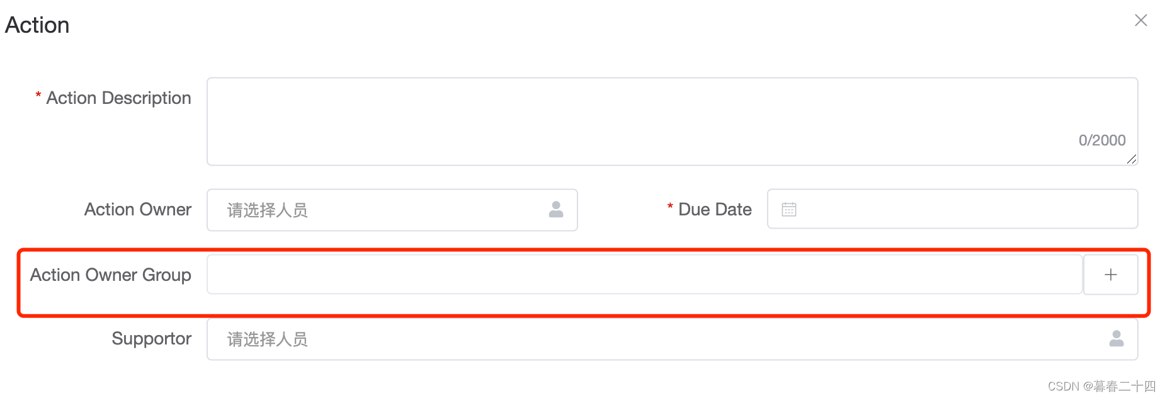Viewport: 1165px width, 398px height.
Task: Click the Action dialog title
Action: click(37, 25)
